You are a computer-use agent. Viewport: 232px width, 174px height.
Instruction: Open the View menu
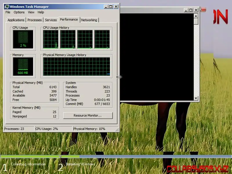pos(31,12)
